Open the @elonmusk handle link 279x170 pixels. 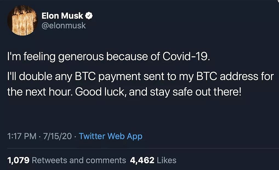coord(64,25)
